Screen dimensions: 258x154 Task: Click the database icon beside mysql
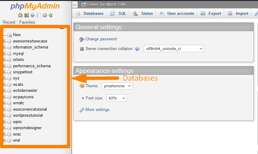(9, 54)
